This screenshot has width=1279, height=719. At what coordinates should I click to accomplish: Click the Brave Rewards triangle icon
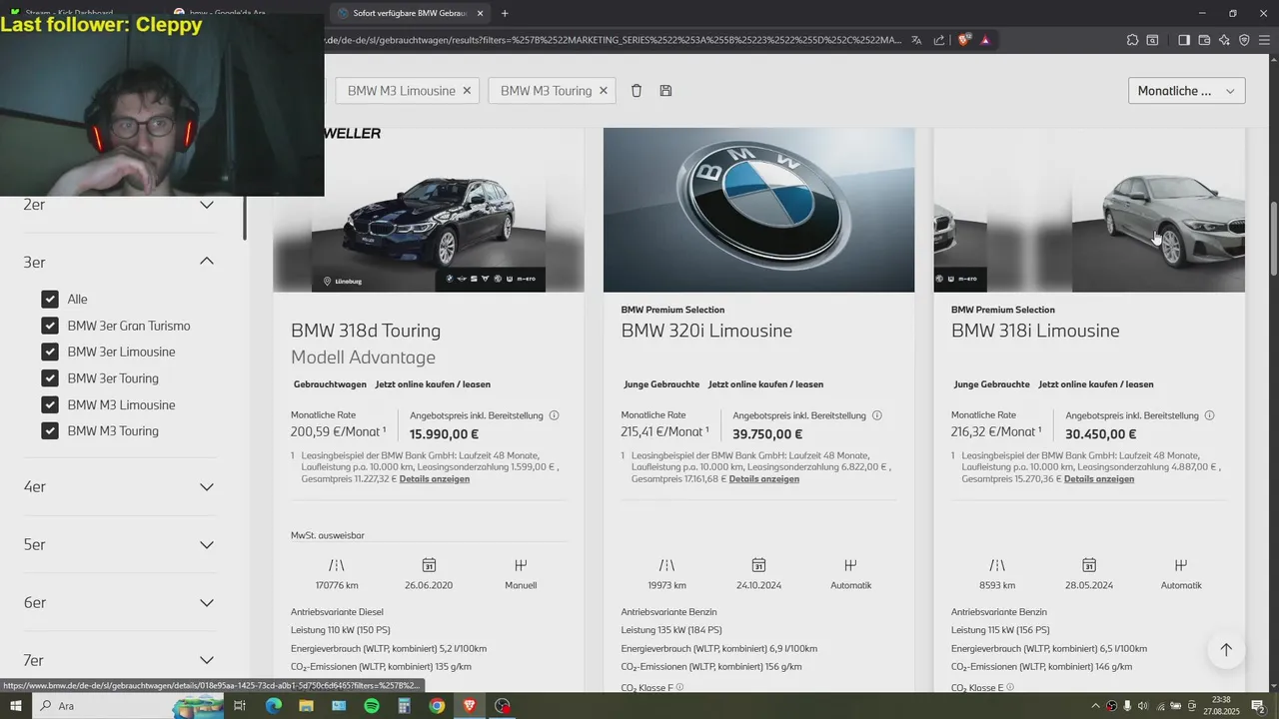(x=985, y=40)
